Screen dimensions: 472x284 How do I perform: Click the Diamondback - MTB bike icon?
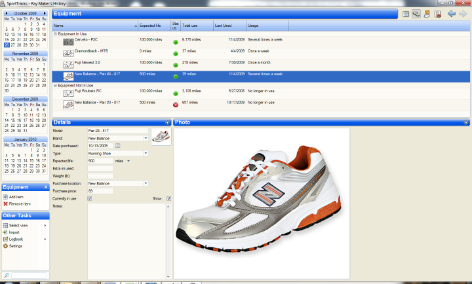pyautogui.click(x=68, y=54)
